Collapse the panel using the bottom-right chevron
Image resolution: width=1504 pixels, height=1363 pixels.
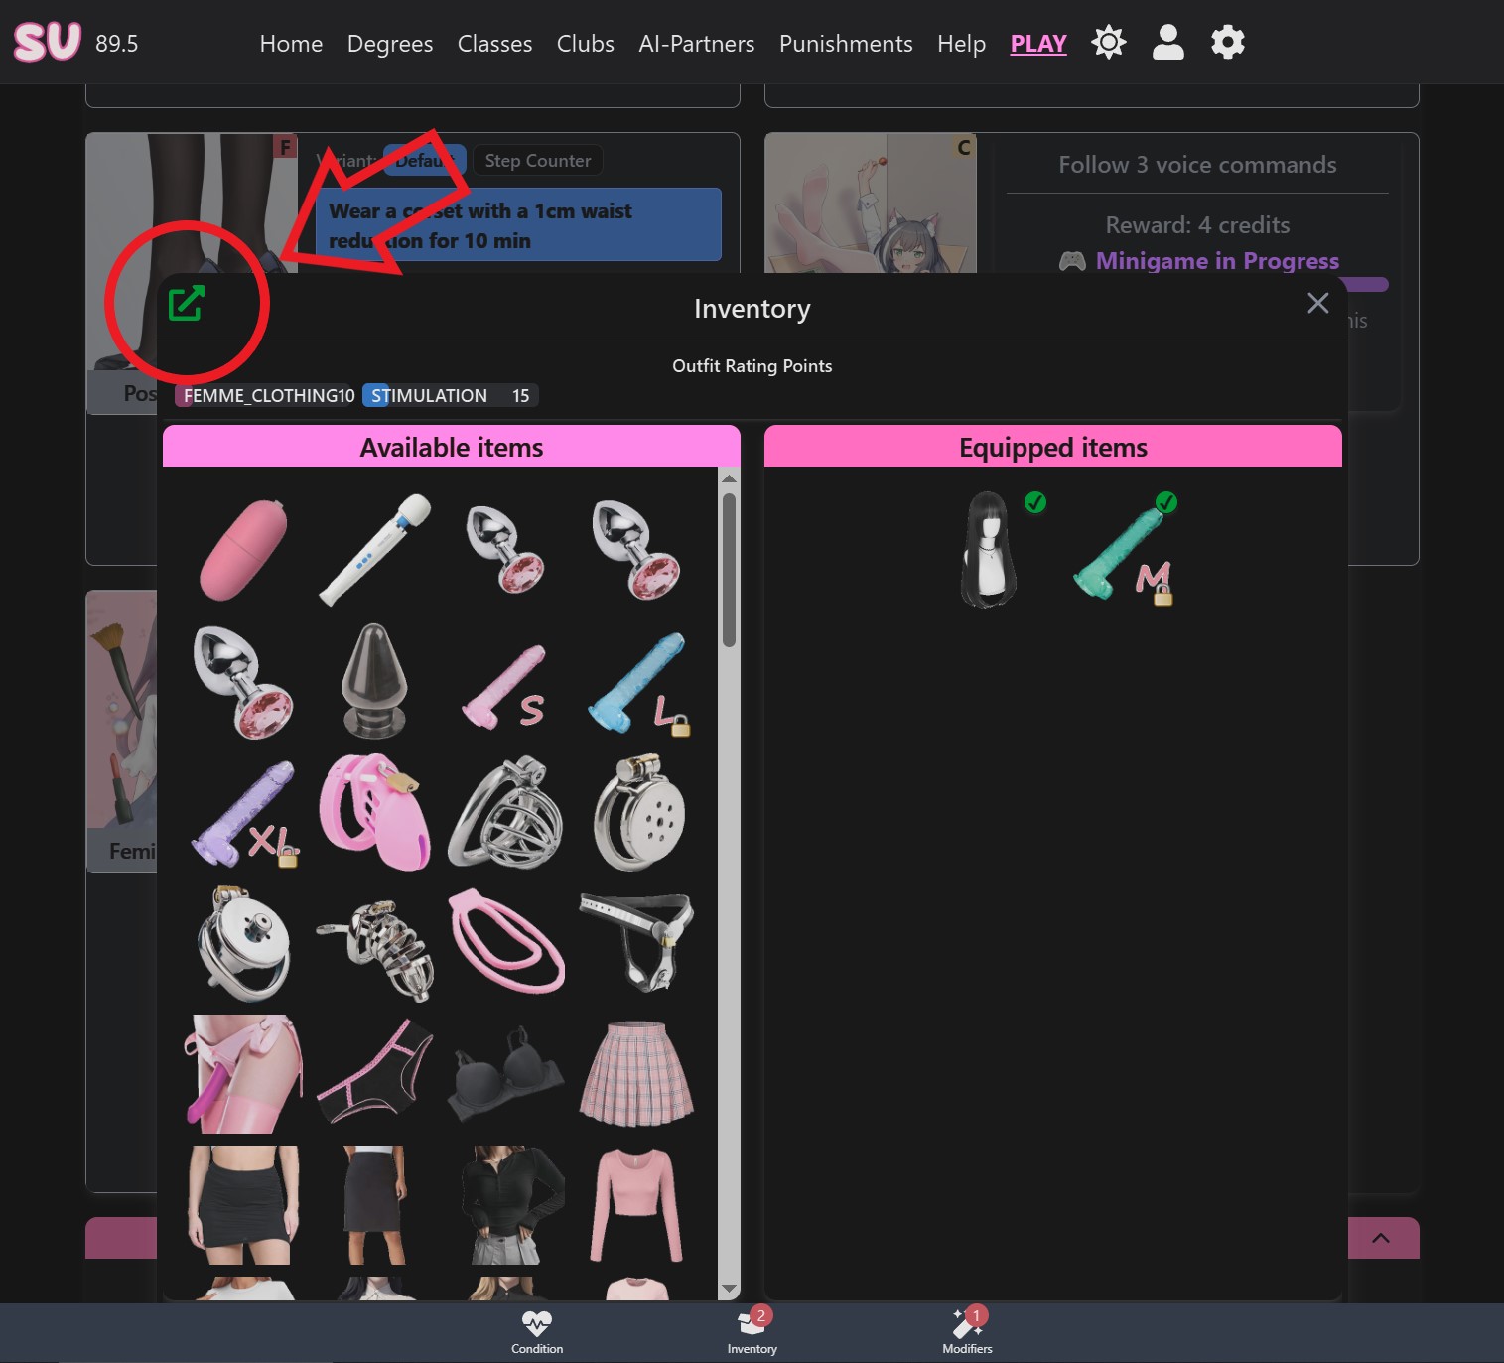tap(1379, 1238)
